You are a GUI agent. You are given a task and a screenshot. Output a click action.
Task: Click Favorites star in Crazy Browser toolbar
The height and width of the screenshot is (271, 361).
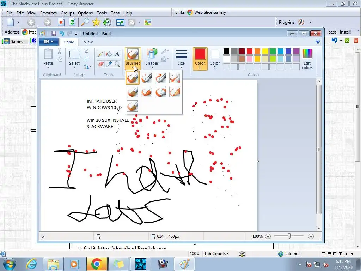click(96, 22)
